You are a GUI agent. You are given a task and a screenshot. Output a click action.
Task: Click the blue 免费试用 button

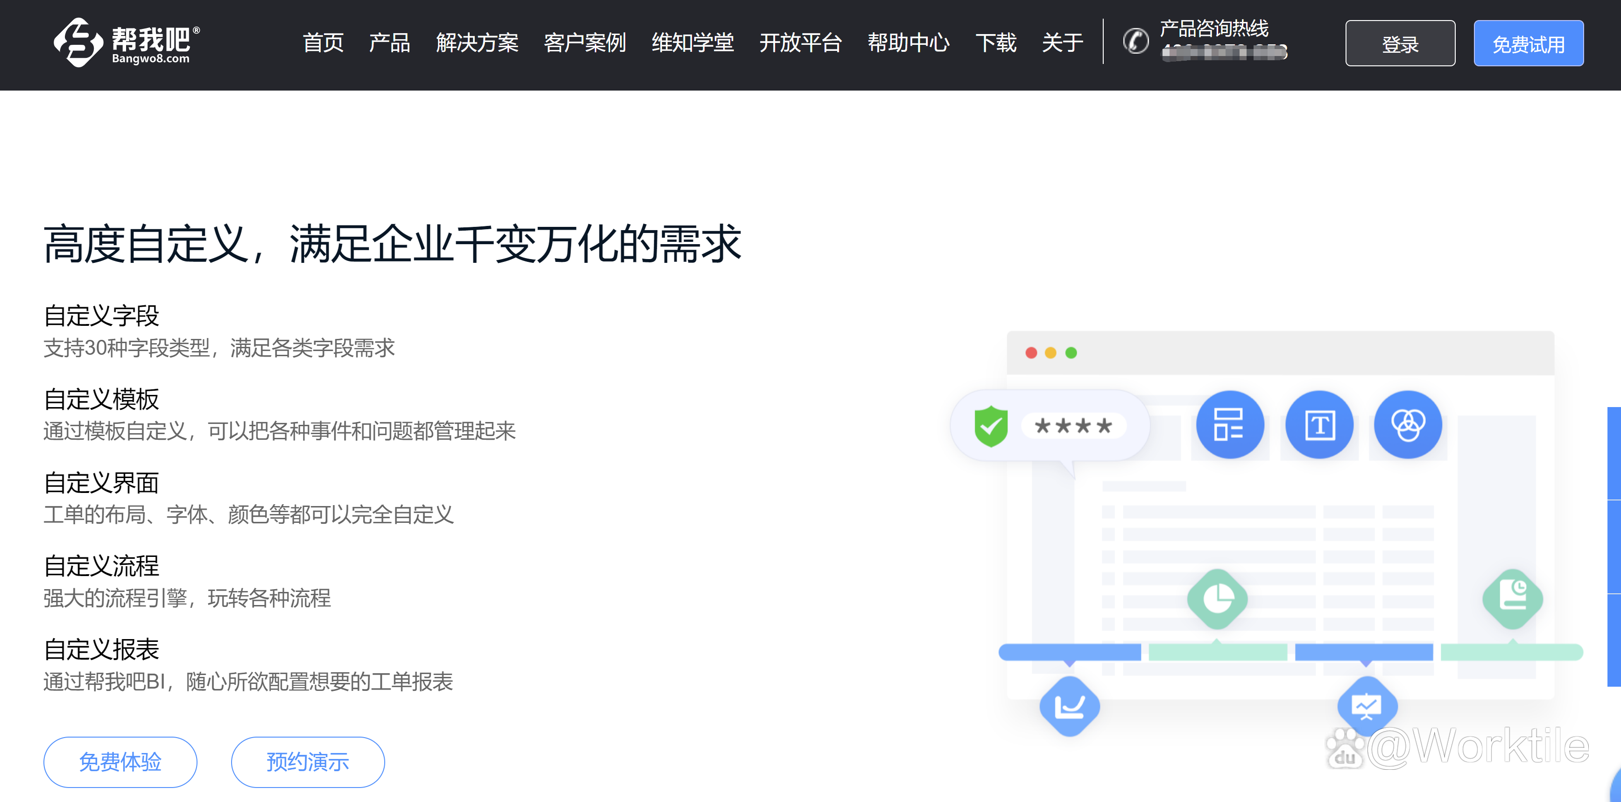pos(1528,43)
